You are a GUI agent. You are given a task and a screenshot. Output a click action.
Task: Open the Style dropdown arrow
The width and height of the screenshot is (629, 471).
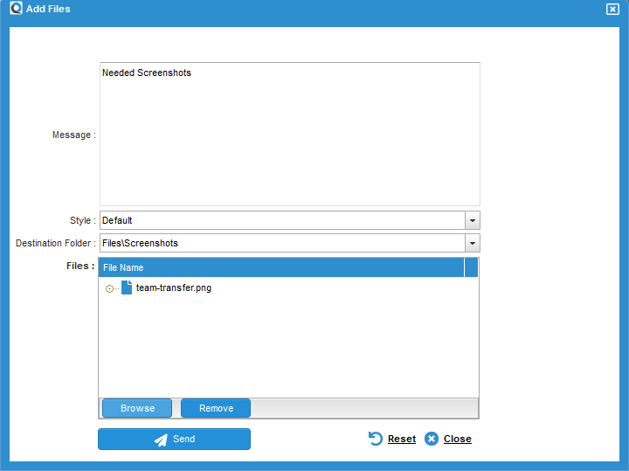[x=472, y=220]
